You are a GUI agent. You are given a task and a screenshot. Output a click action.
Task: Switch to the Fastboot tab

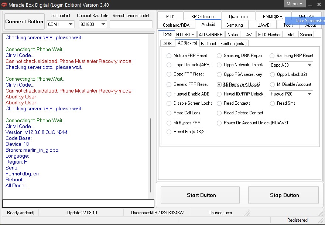pos(209,43)
